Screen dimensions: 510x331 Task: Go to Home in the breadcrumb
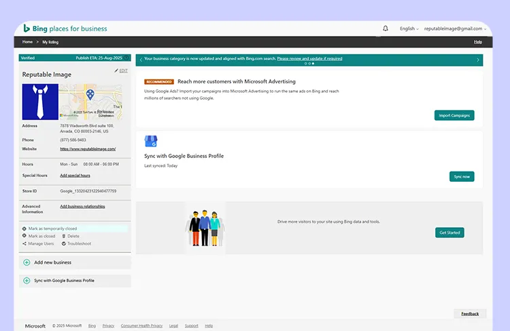27,42
